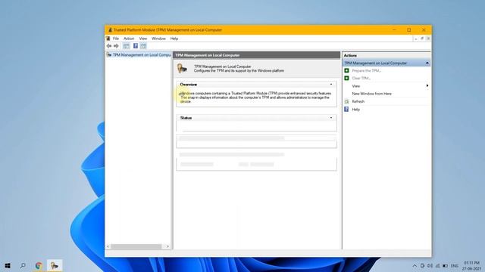
Task: Click the dark TPM Management center pane header
Action: coord(256,55)
